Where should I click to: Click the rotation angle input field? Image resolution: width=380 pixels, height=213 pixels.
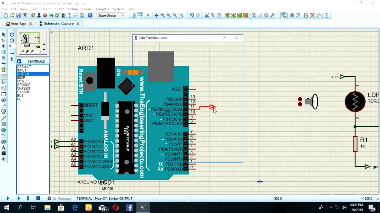click(x=12, y=46)
